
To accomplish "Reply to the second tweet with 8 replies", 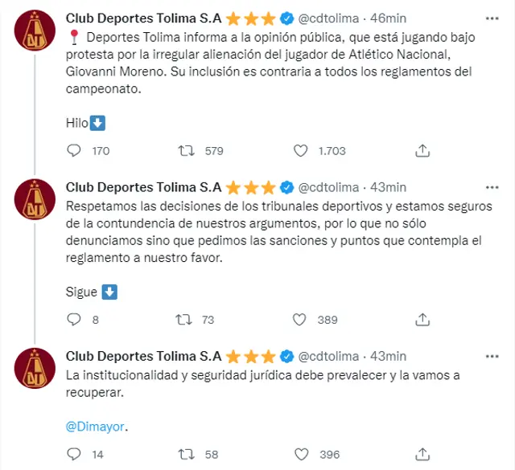I will [x=74, y=319].
